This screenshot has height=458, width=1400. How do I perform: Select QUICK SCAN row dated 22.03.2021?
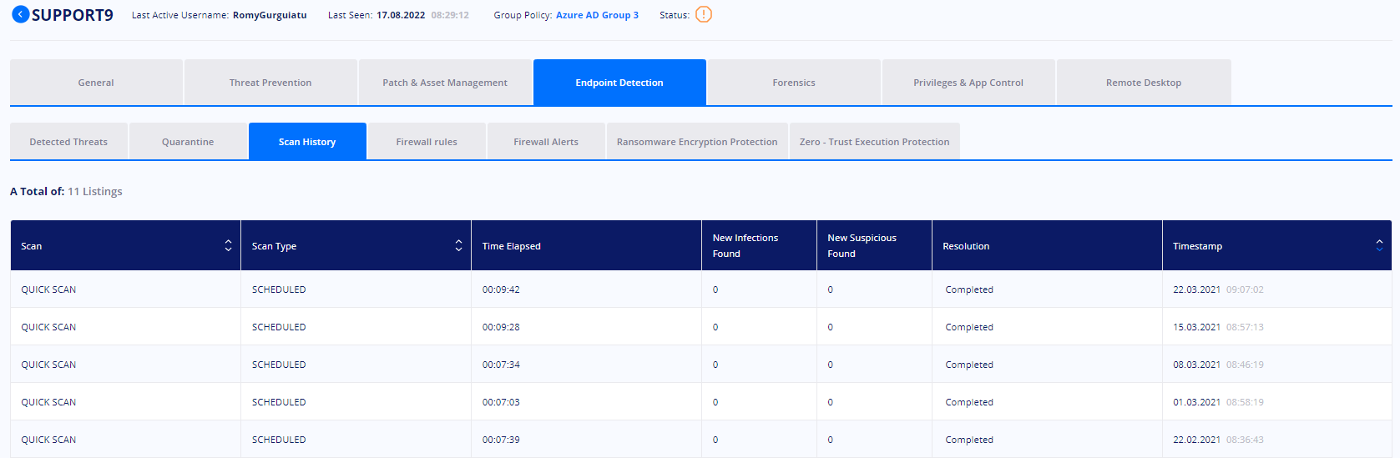[700, 289]
